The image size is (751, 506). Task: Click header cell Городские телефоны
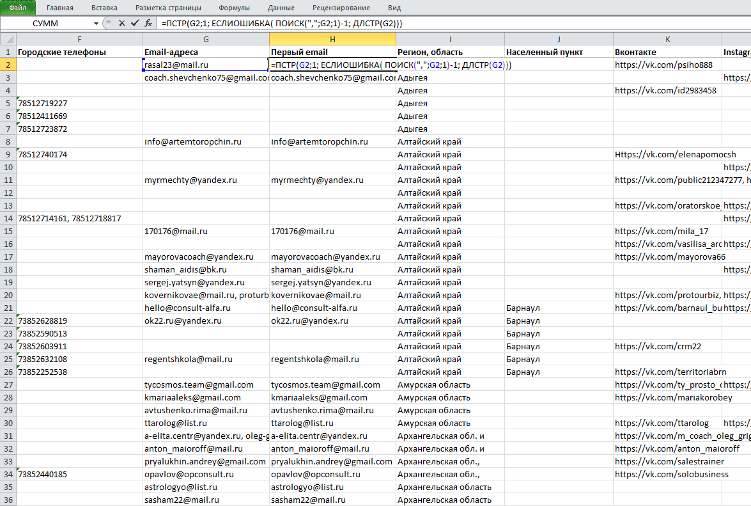pos(79,52)
